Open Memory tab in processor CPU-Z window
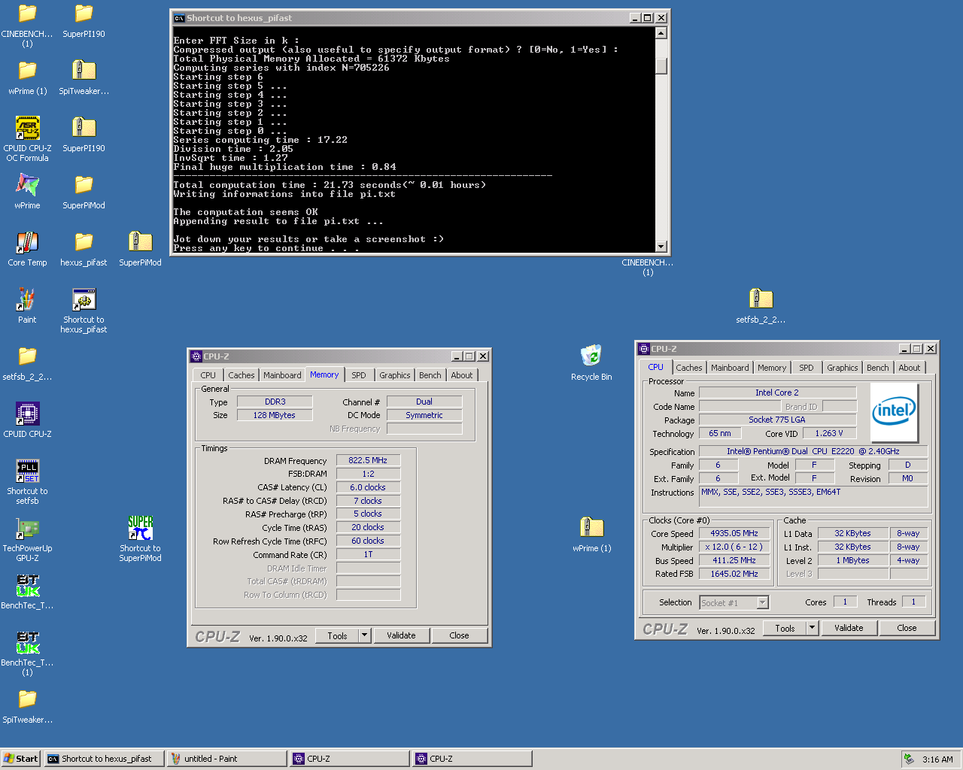This screenshot has height=770, width=963. tap(772, 368)
